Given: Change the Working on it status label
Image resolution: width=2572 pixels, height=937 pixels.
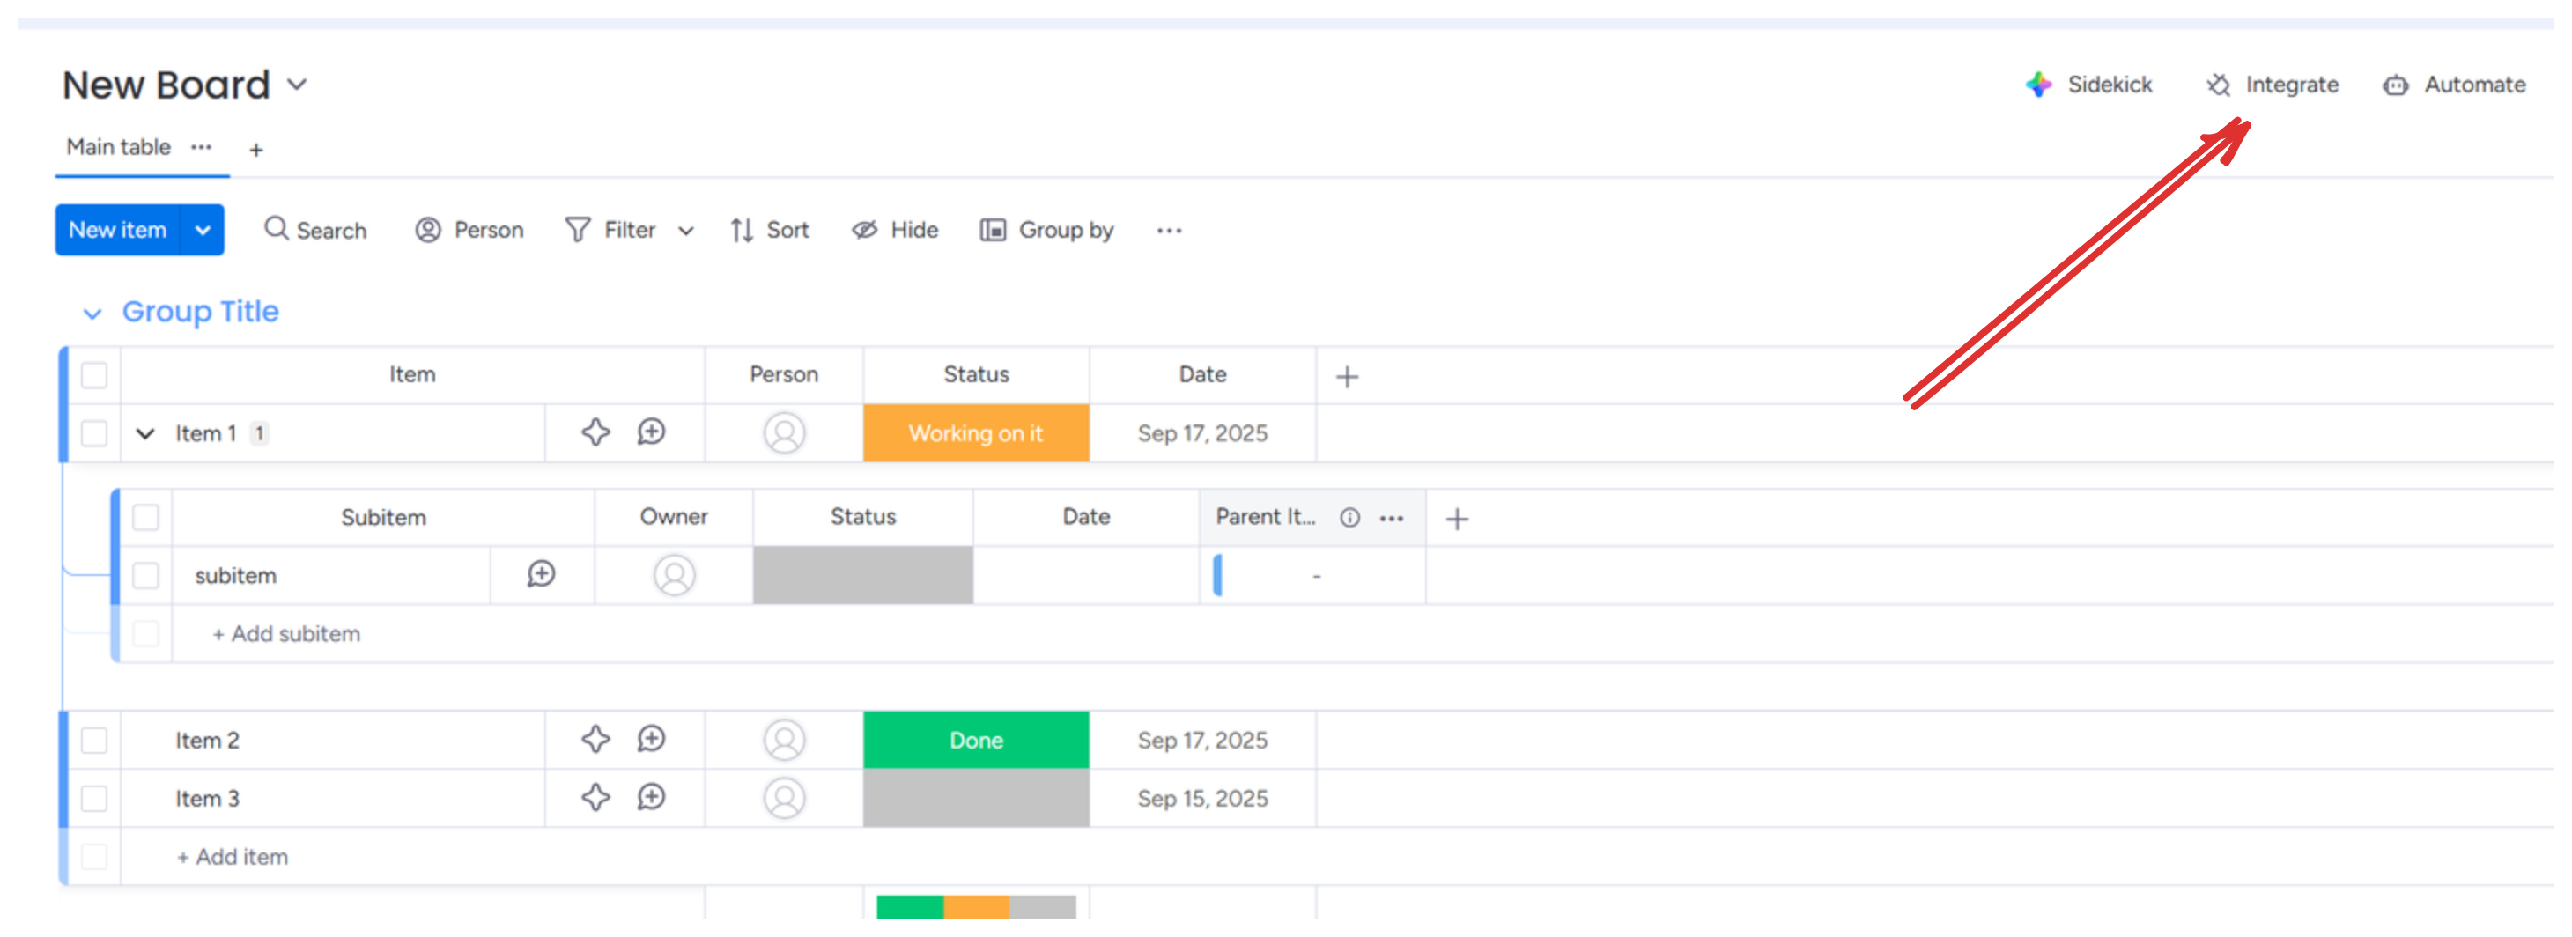Looking at the screenshot, I should 975,433.
